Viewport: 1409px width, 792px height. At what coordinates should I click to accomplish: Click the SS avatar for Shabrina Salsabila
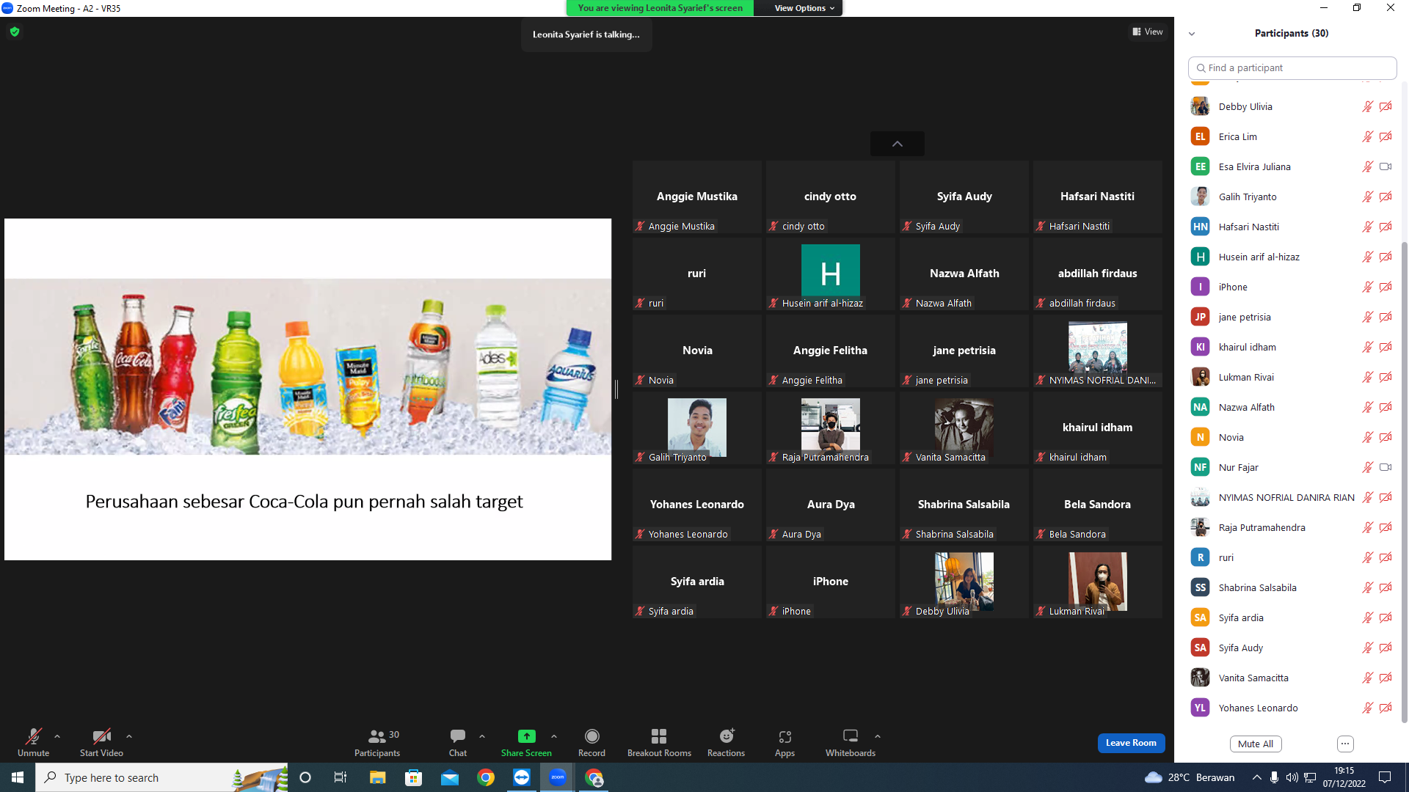pyautogui.click(x=1200, y=587)
